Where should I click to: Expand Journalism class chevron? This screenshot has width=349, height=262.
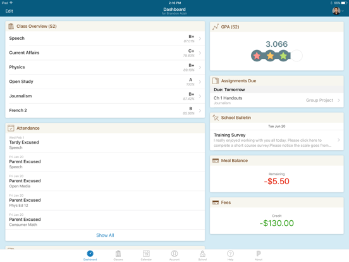(x=200, y=96)
